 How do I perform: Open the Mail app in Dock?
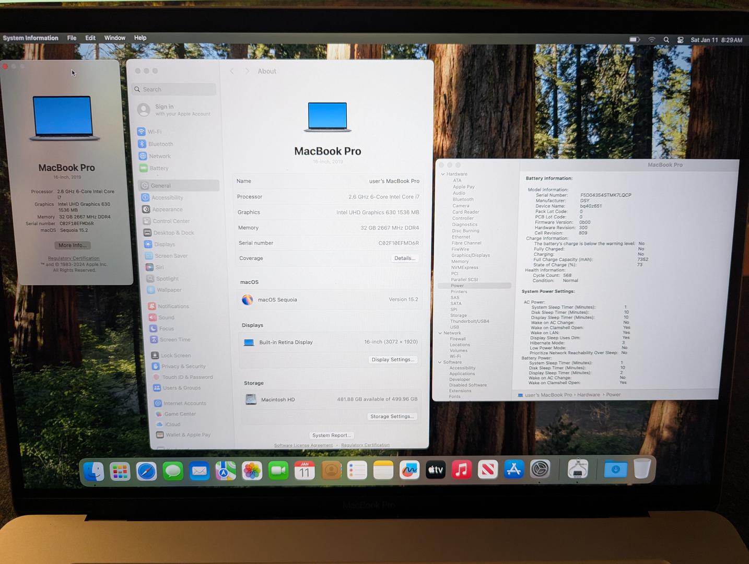click(199, 471)
